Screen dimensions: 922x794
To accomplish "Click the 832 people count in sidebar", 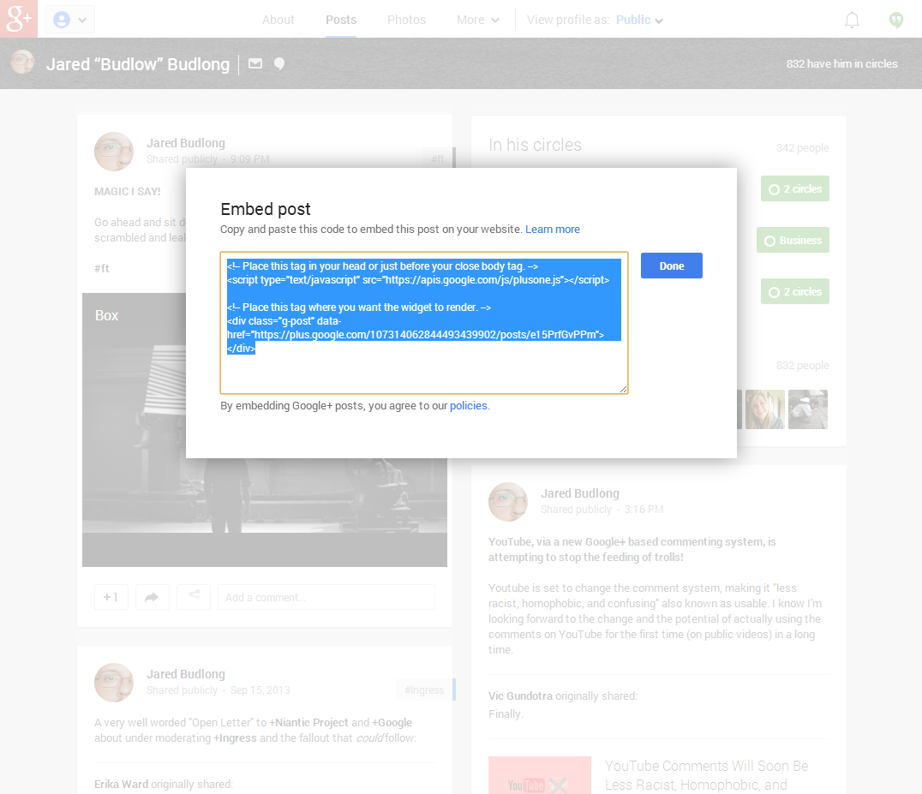I will [803, 366].
